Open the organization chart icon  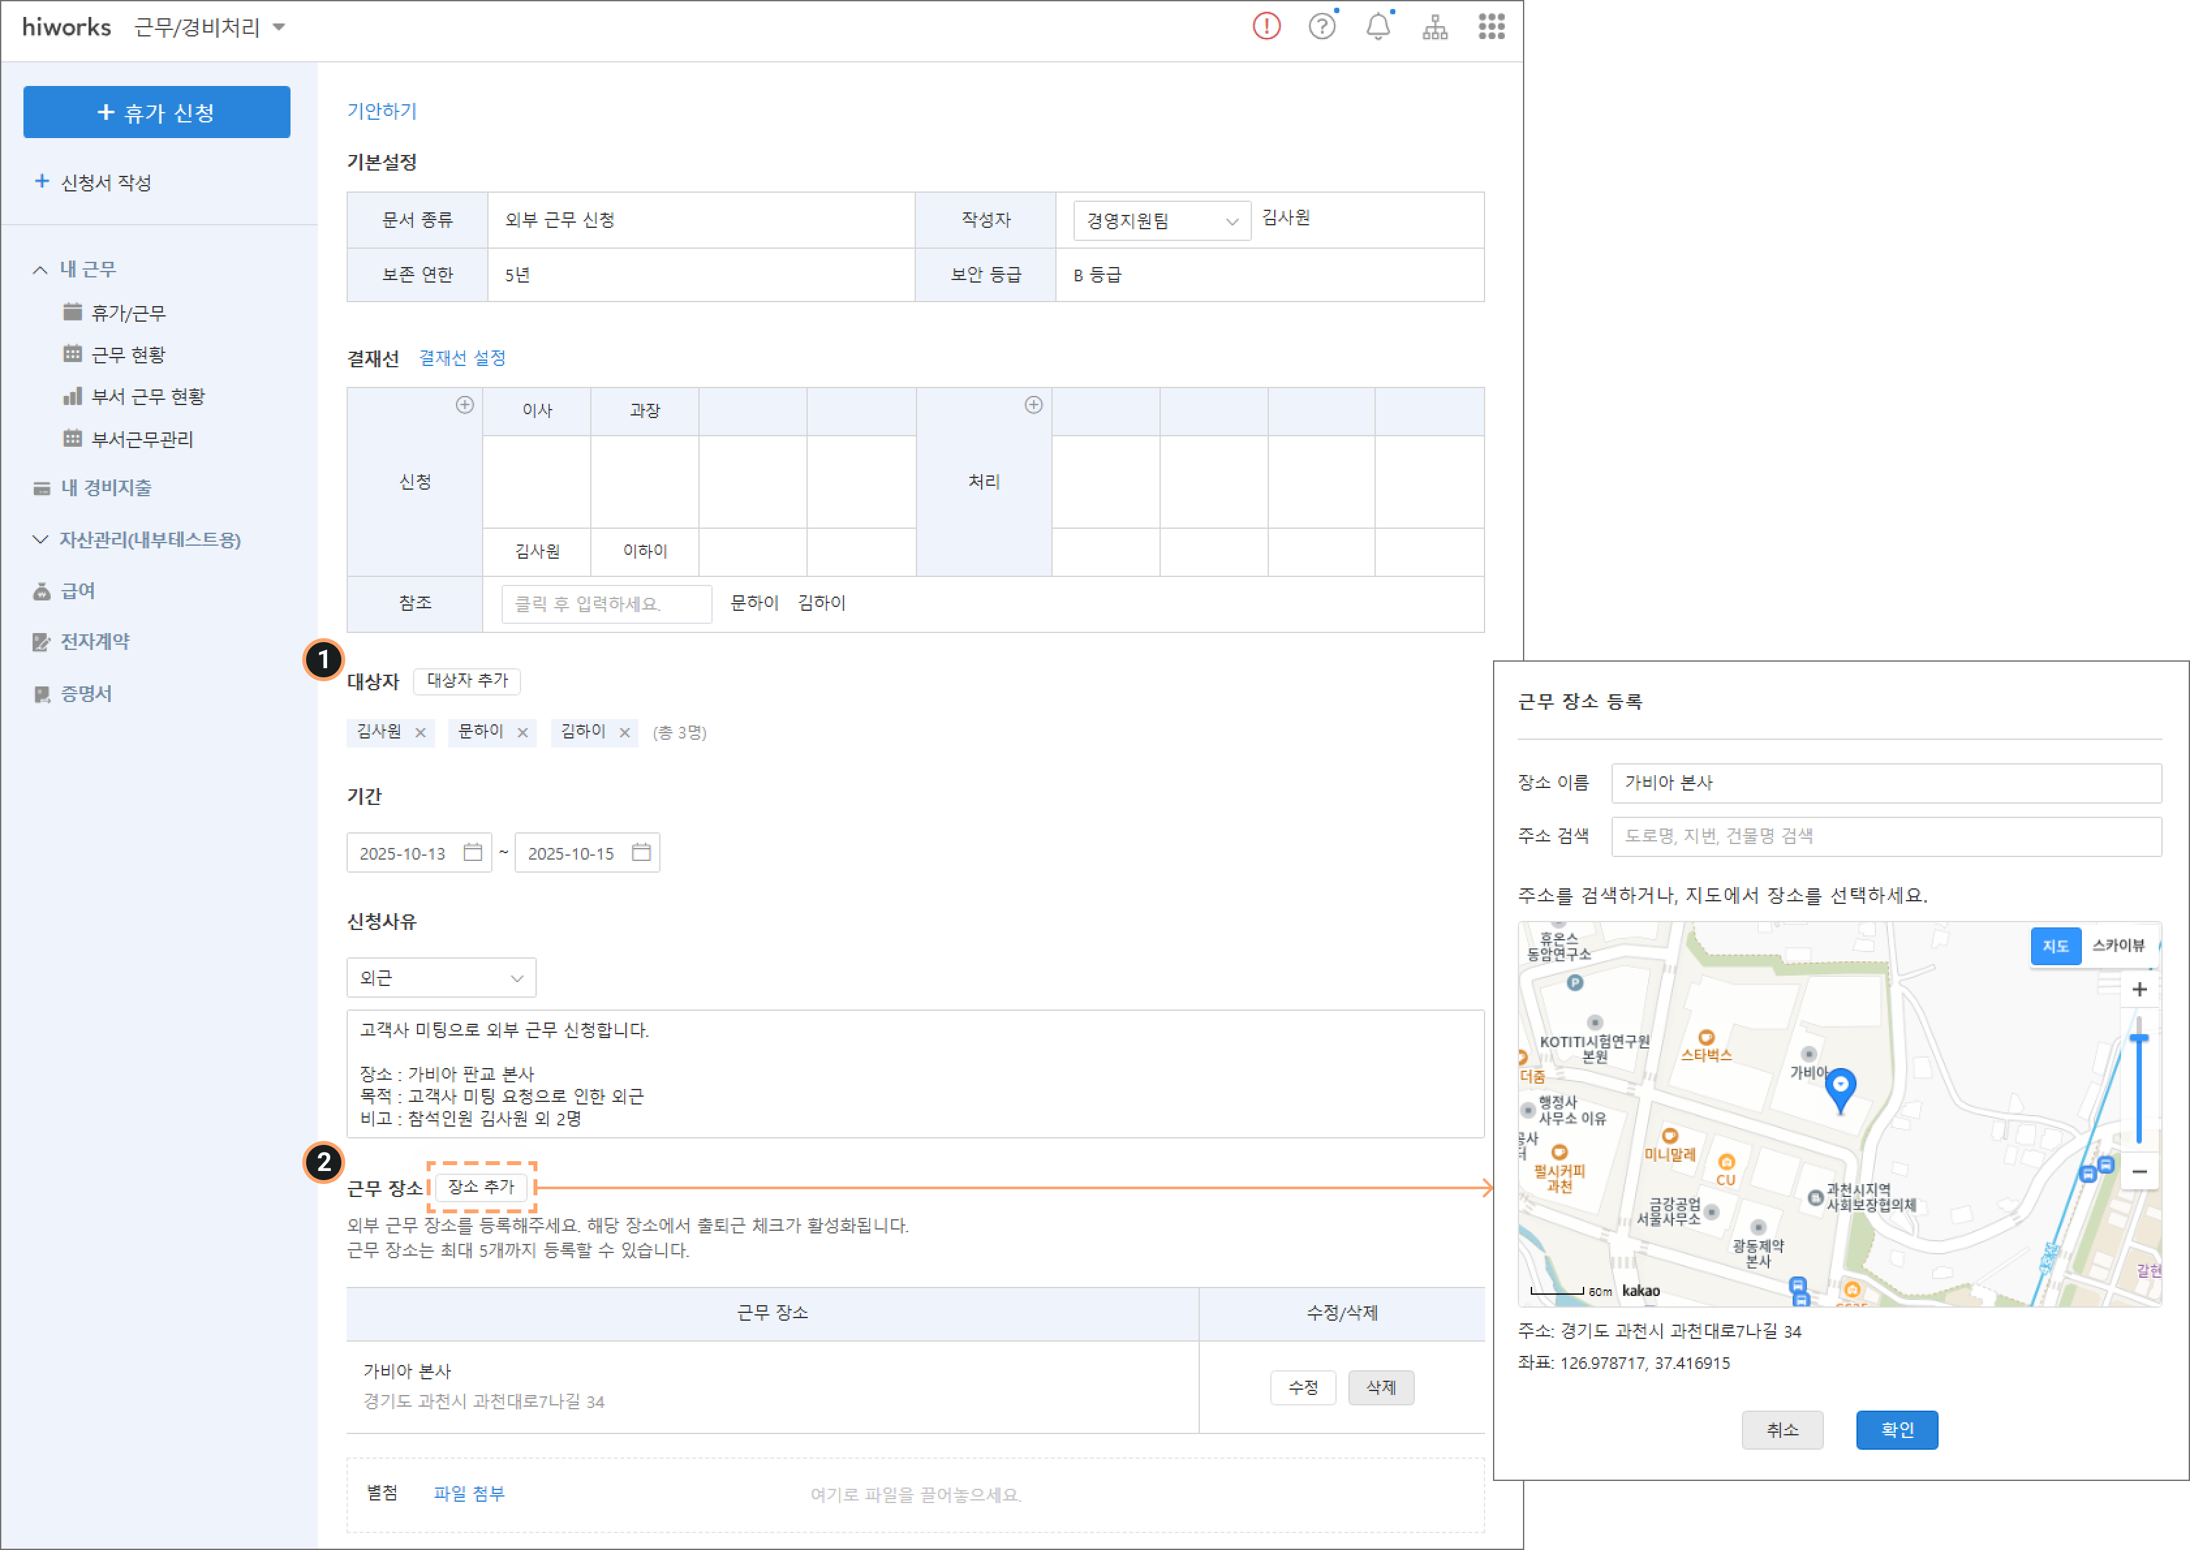click(x=1434, y=27)
